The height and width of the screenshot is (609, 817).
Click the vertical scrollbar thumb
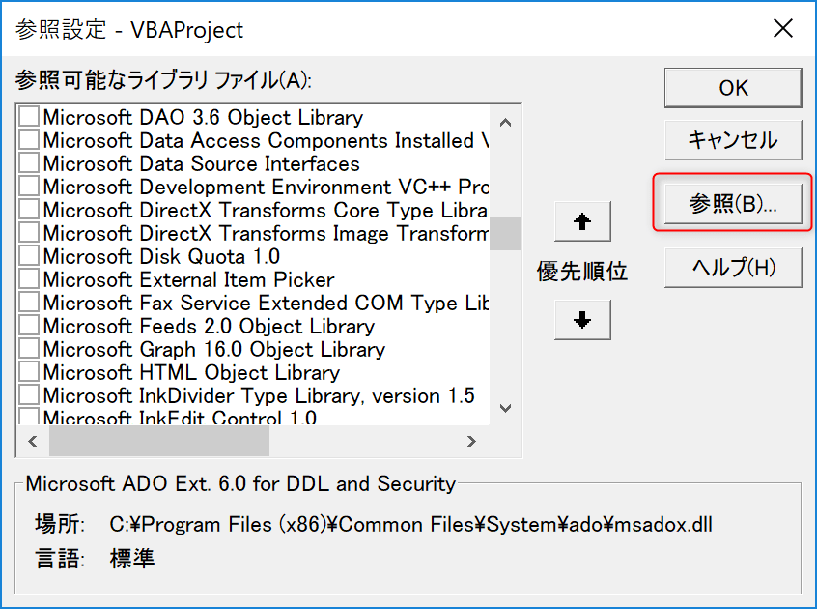click(x=505, y=234)
